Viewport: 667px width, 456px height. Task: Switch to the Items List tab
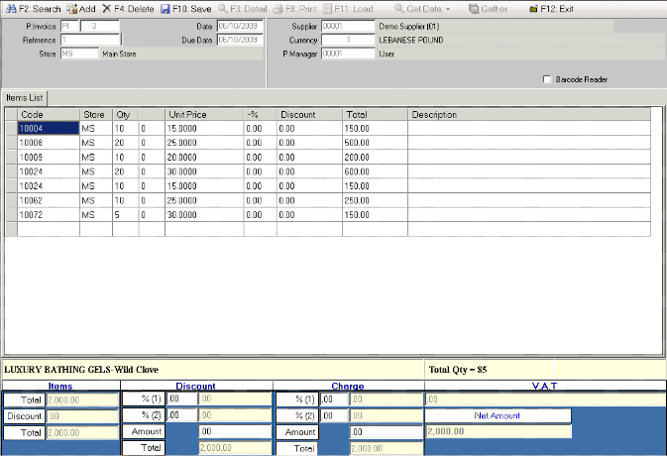click(25, 96)
